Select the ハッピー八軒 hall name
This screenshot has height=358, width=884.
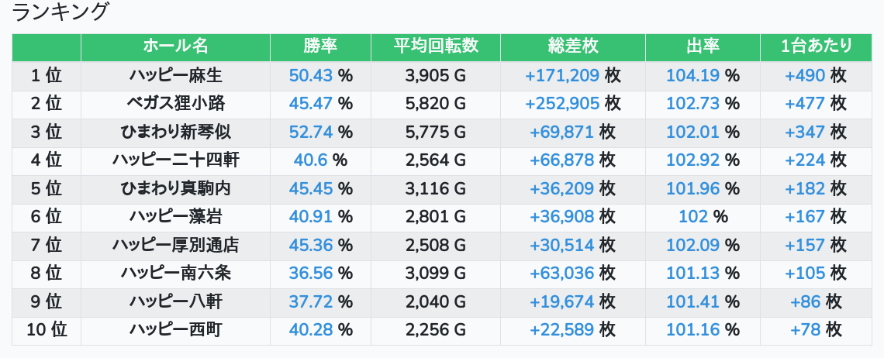tap(175, 302)
